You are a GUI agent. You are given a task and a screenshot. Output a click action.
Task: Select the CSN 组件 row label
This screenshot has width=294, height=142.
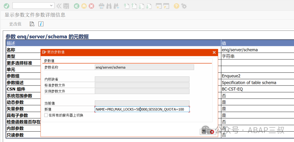(x=16, y=89)
